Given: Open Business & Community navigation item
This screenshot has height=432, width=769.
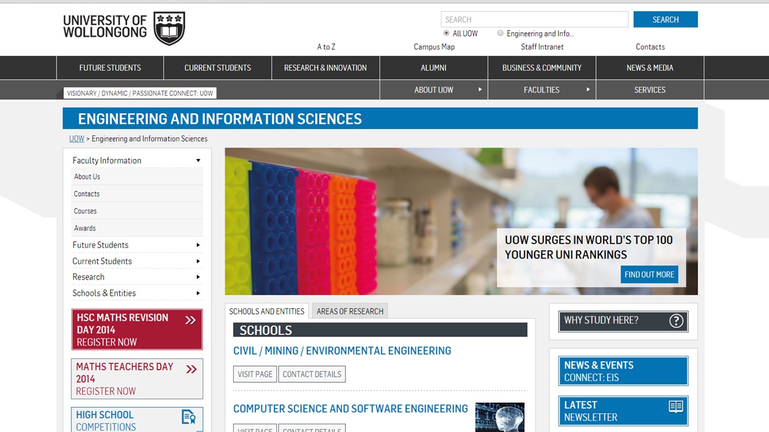Looking at the screenshot, I should 542,68.
